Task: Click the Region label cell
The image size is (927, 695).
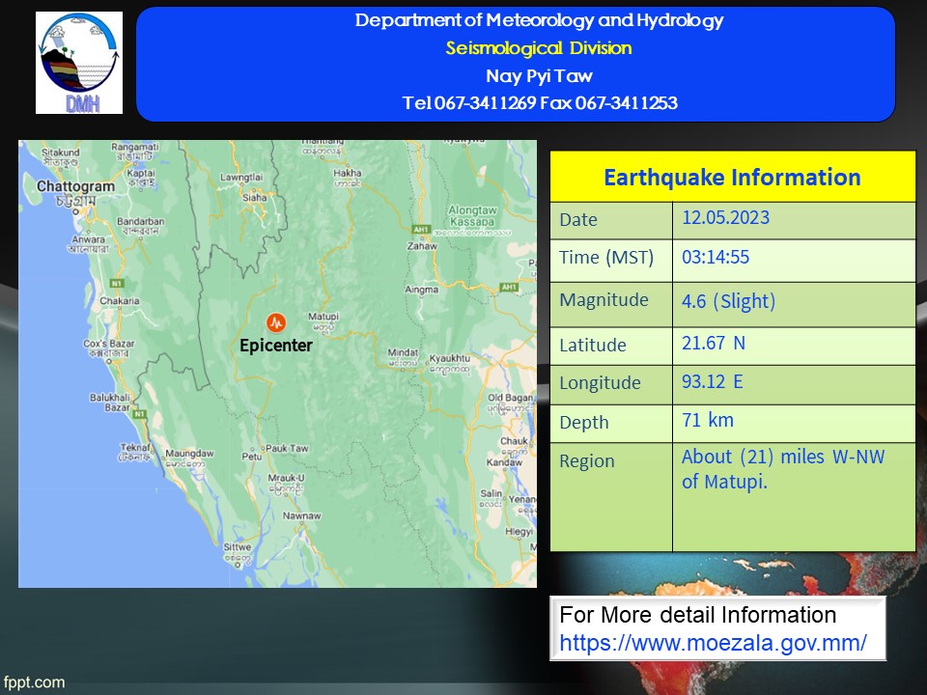Action: coord(611,497)
